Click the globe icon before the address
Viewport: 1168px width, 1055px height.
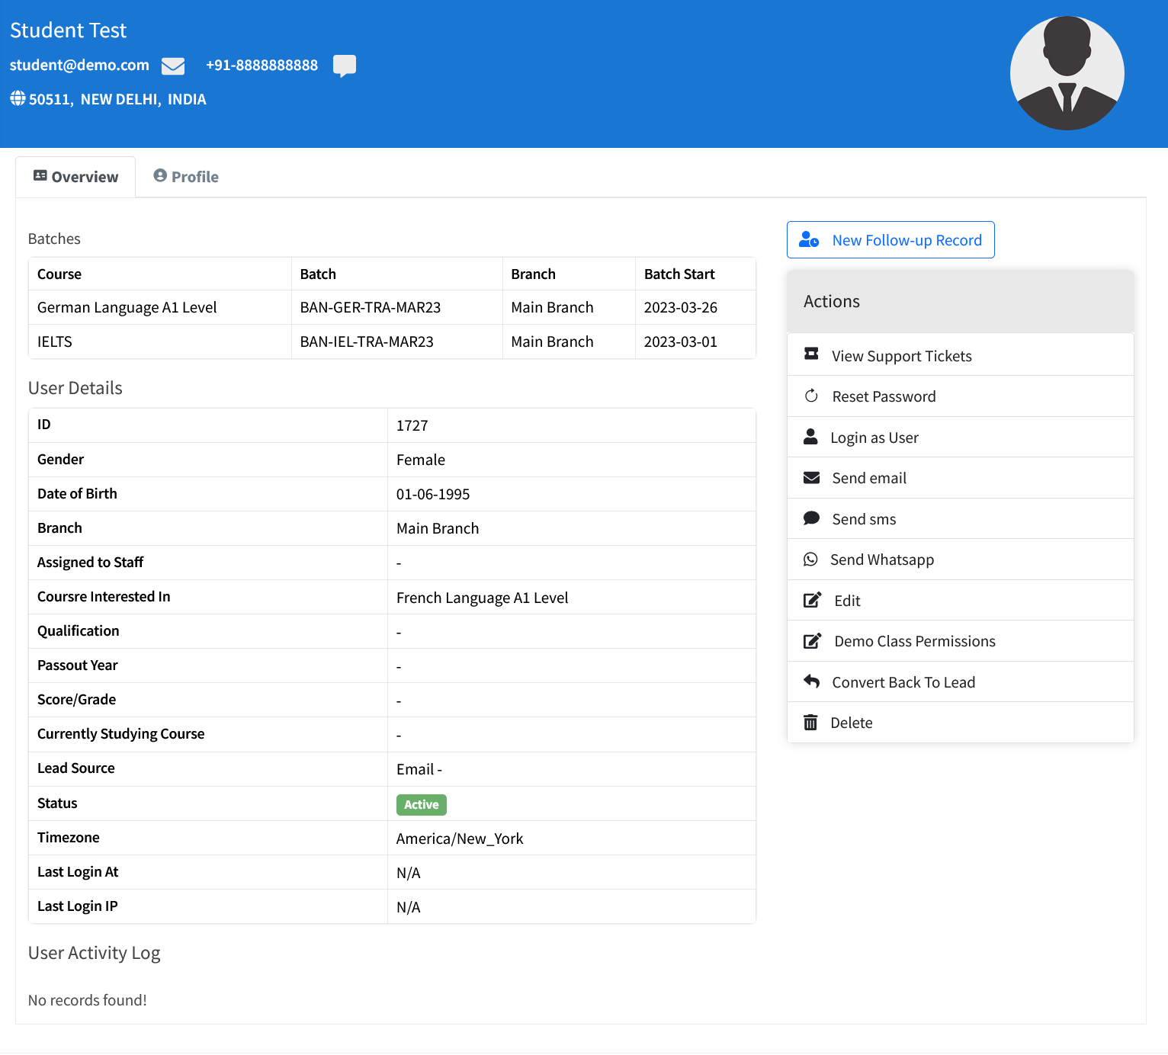coord(18,98)
